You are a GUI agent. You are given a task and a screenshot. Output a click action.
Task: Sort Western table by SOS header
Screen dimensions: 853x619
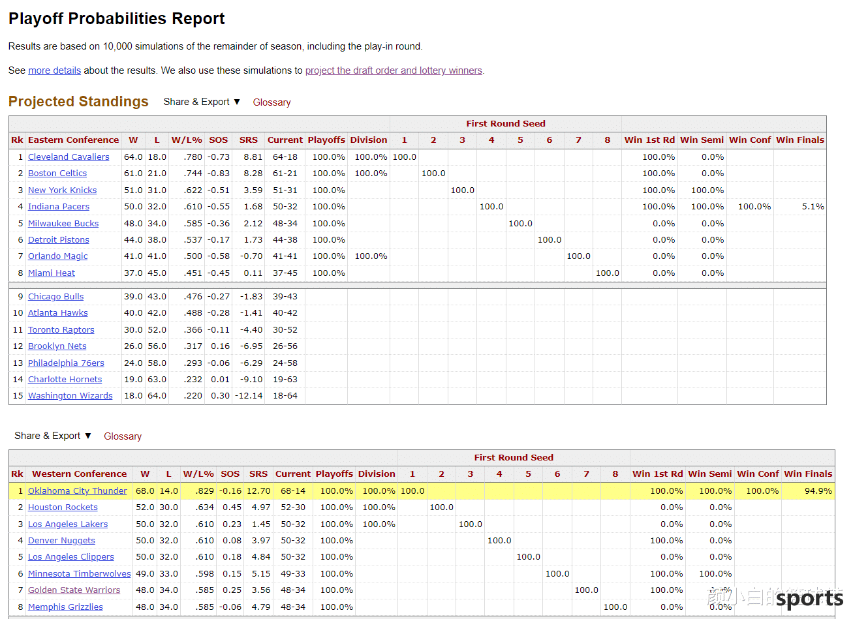[x=230, y=474]
